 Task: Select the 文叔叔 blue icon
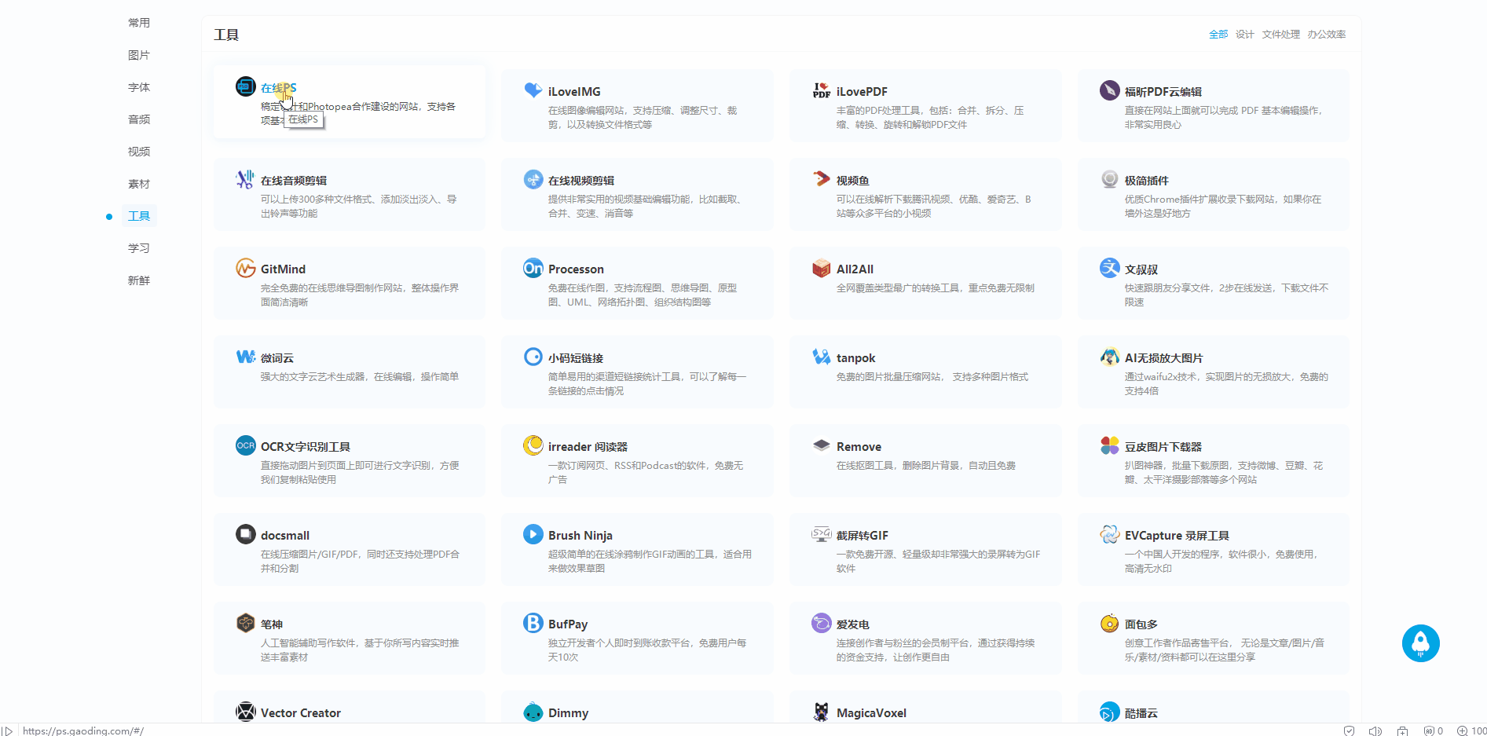click(x=1110, y=268)
